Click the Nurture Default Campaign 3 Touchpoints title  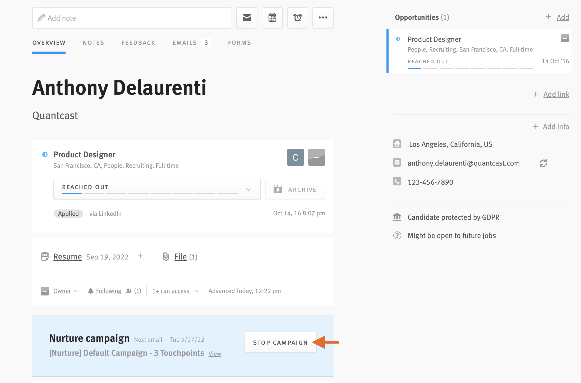click(x=127, y=353)
